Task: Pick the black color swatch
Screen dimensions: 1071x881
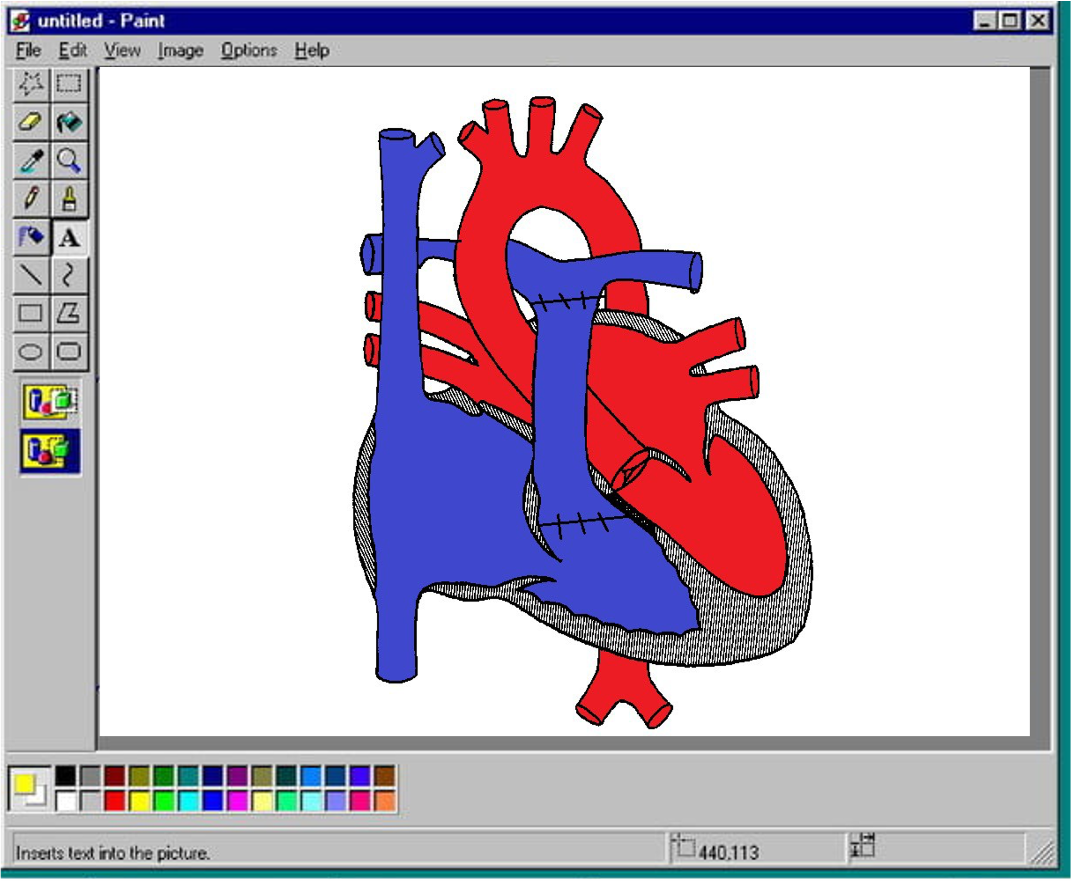Action: [x=66, y=776]
